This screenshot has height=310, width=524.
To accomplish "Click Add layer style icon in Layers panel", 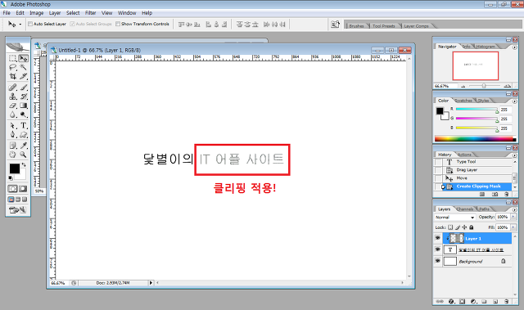I will point(451,301).
